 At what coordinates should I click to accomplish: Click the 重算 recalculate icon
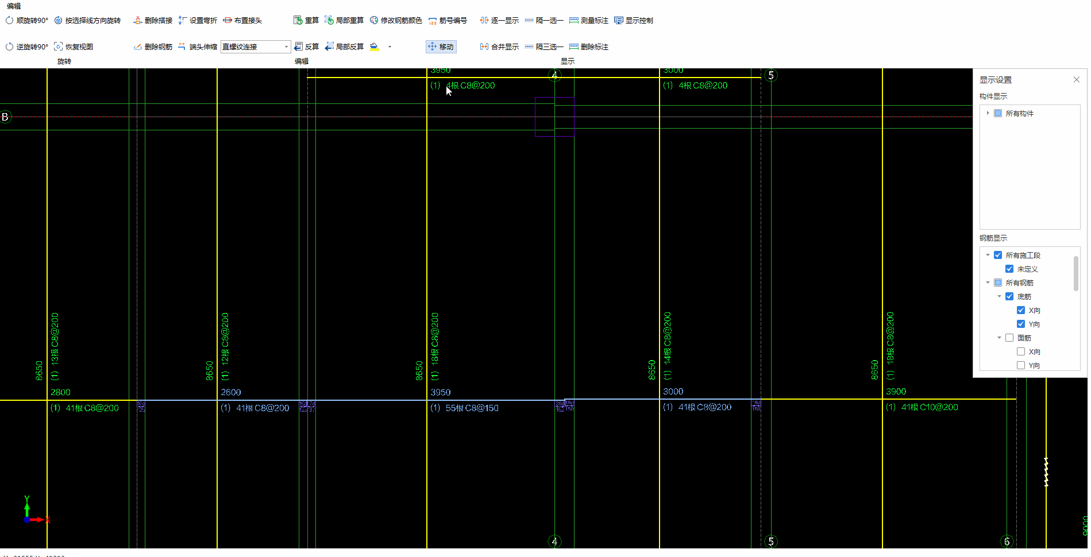pos(298,21)
